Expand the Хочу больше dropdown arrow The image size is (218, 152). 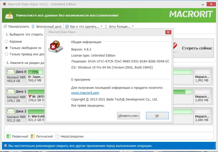coord(133,26)
